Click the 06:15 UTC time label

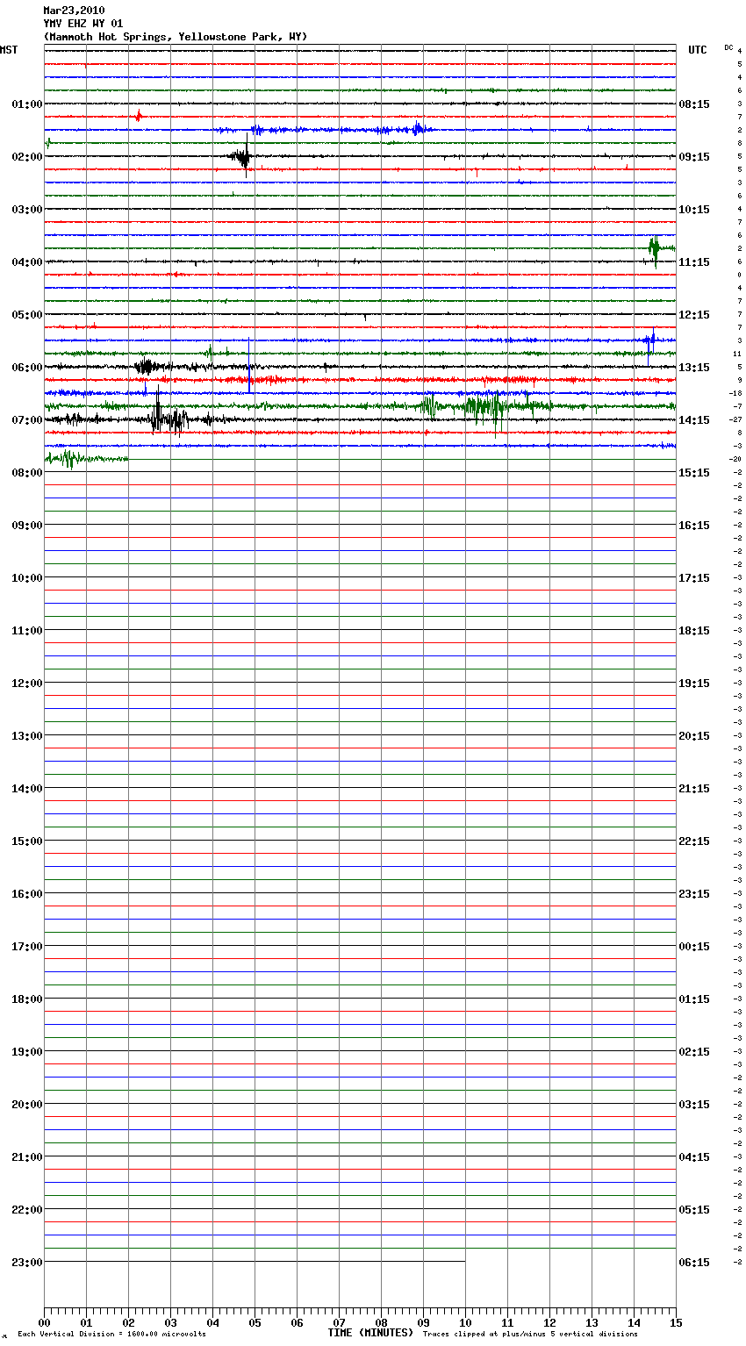point(694,1263)
